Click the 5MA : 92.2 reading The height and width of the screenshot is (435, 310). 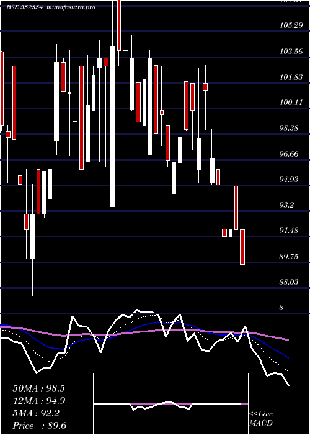(36, 414)
